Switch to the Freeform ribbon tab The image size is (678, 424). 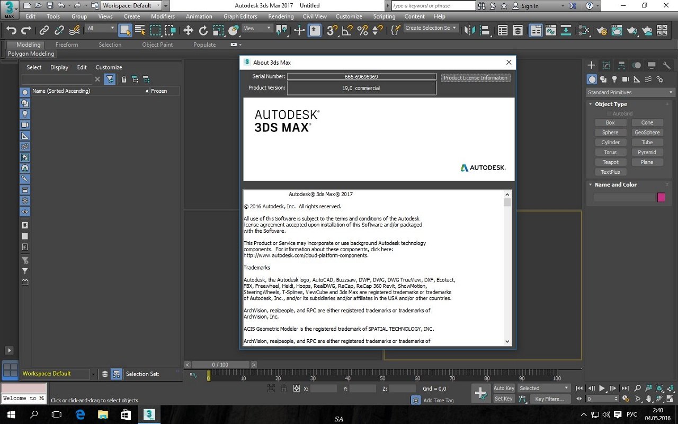[x=67, y=45]
